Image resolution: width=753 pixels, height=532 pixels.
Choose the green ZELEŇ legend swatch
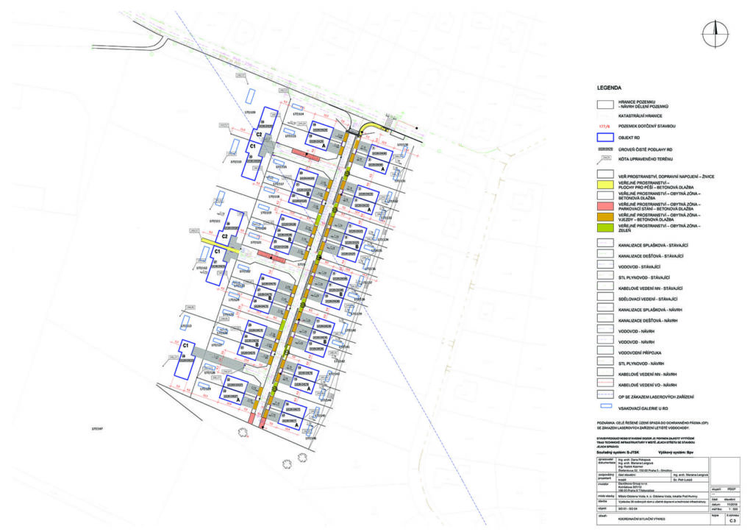(607, 228)
